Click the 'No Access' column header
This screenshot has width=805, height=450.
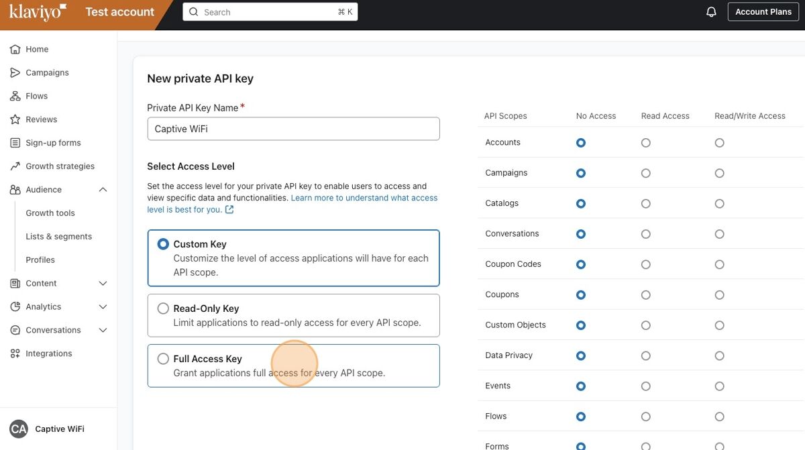(596, 116)
